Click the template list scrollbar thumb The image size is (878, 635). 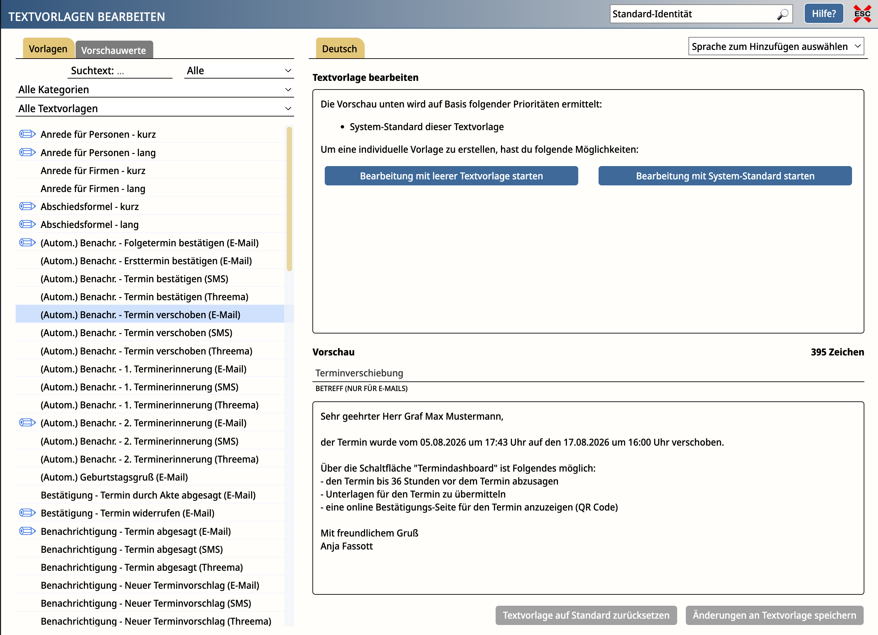(289, 199)
